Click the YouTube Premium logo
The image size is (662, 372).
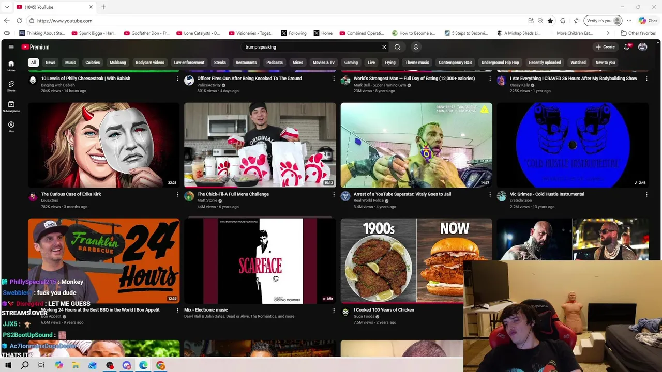click(35, 47)
